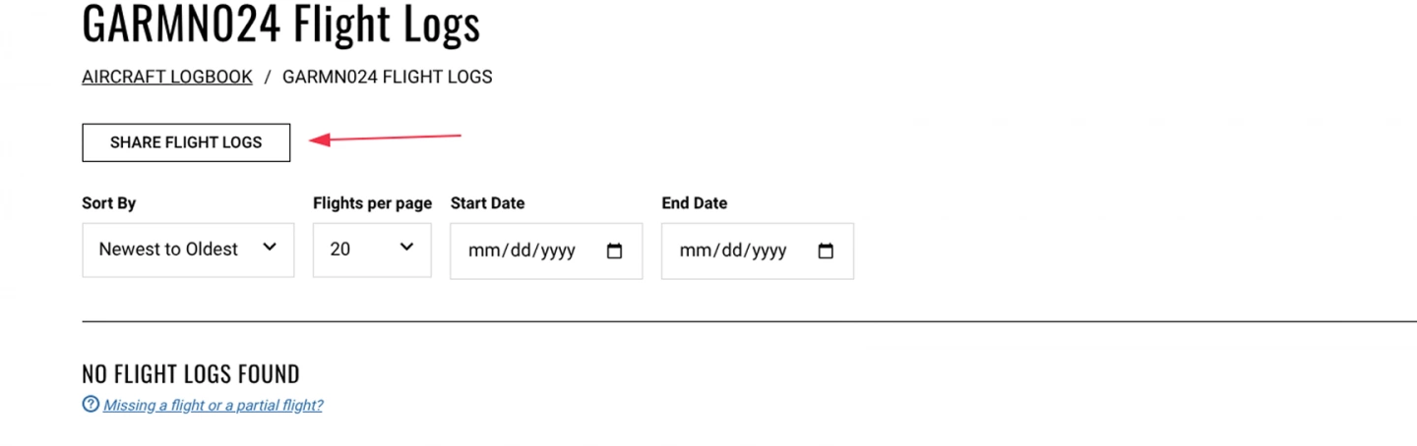The image size is (1417, 446).
Task: Open the Flights per page dropdown showing 20
Action: (x=372, y=250)
